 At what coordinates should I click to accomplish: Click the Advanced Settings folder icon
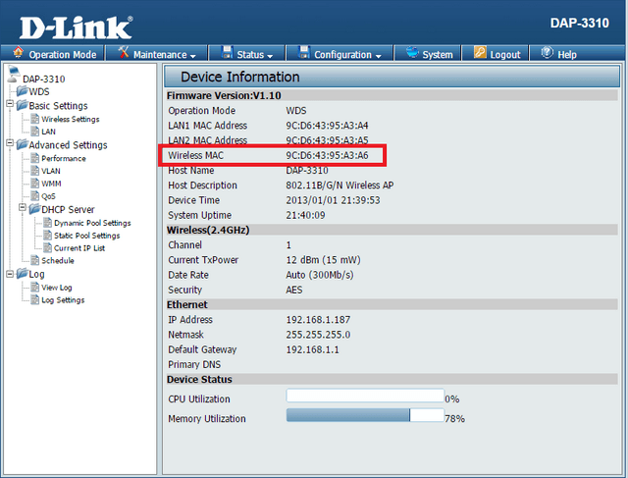tap(23, 144)
